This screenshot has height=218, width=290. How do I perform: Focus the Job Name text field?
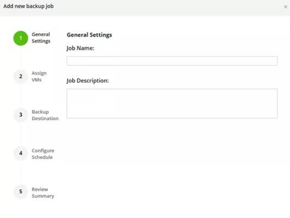(x=172, y=61)
